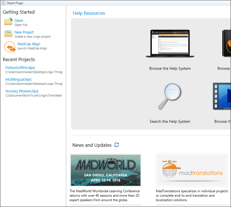
Task: Click the Recent Projects heading
Action: (19, 59)
